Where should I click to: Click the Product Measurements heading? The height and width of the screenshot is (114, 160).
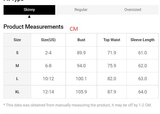coord(34,27)
